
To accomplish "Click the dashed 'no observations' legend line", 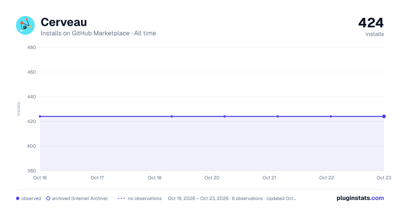I will coord(121,198).
